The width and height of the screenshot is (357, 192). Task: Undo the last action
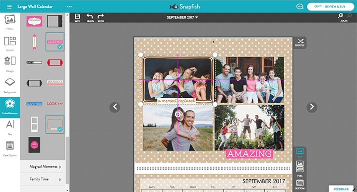point(90,18)
